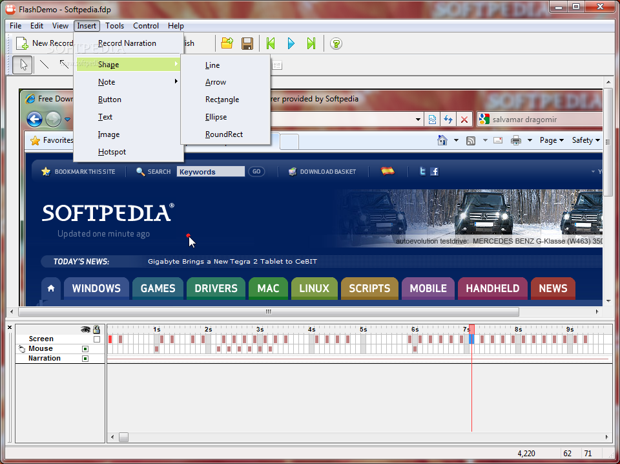The height and width of the screenshot is (464, 620).
Task: Click the eye visibility column icon in timeline
Action: tap(85, 329)
